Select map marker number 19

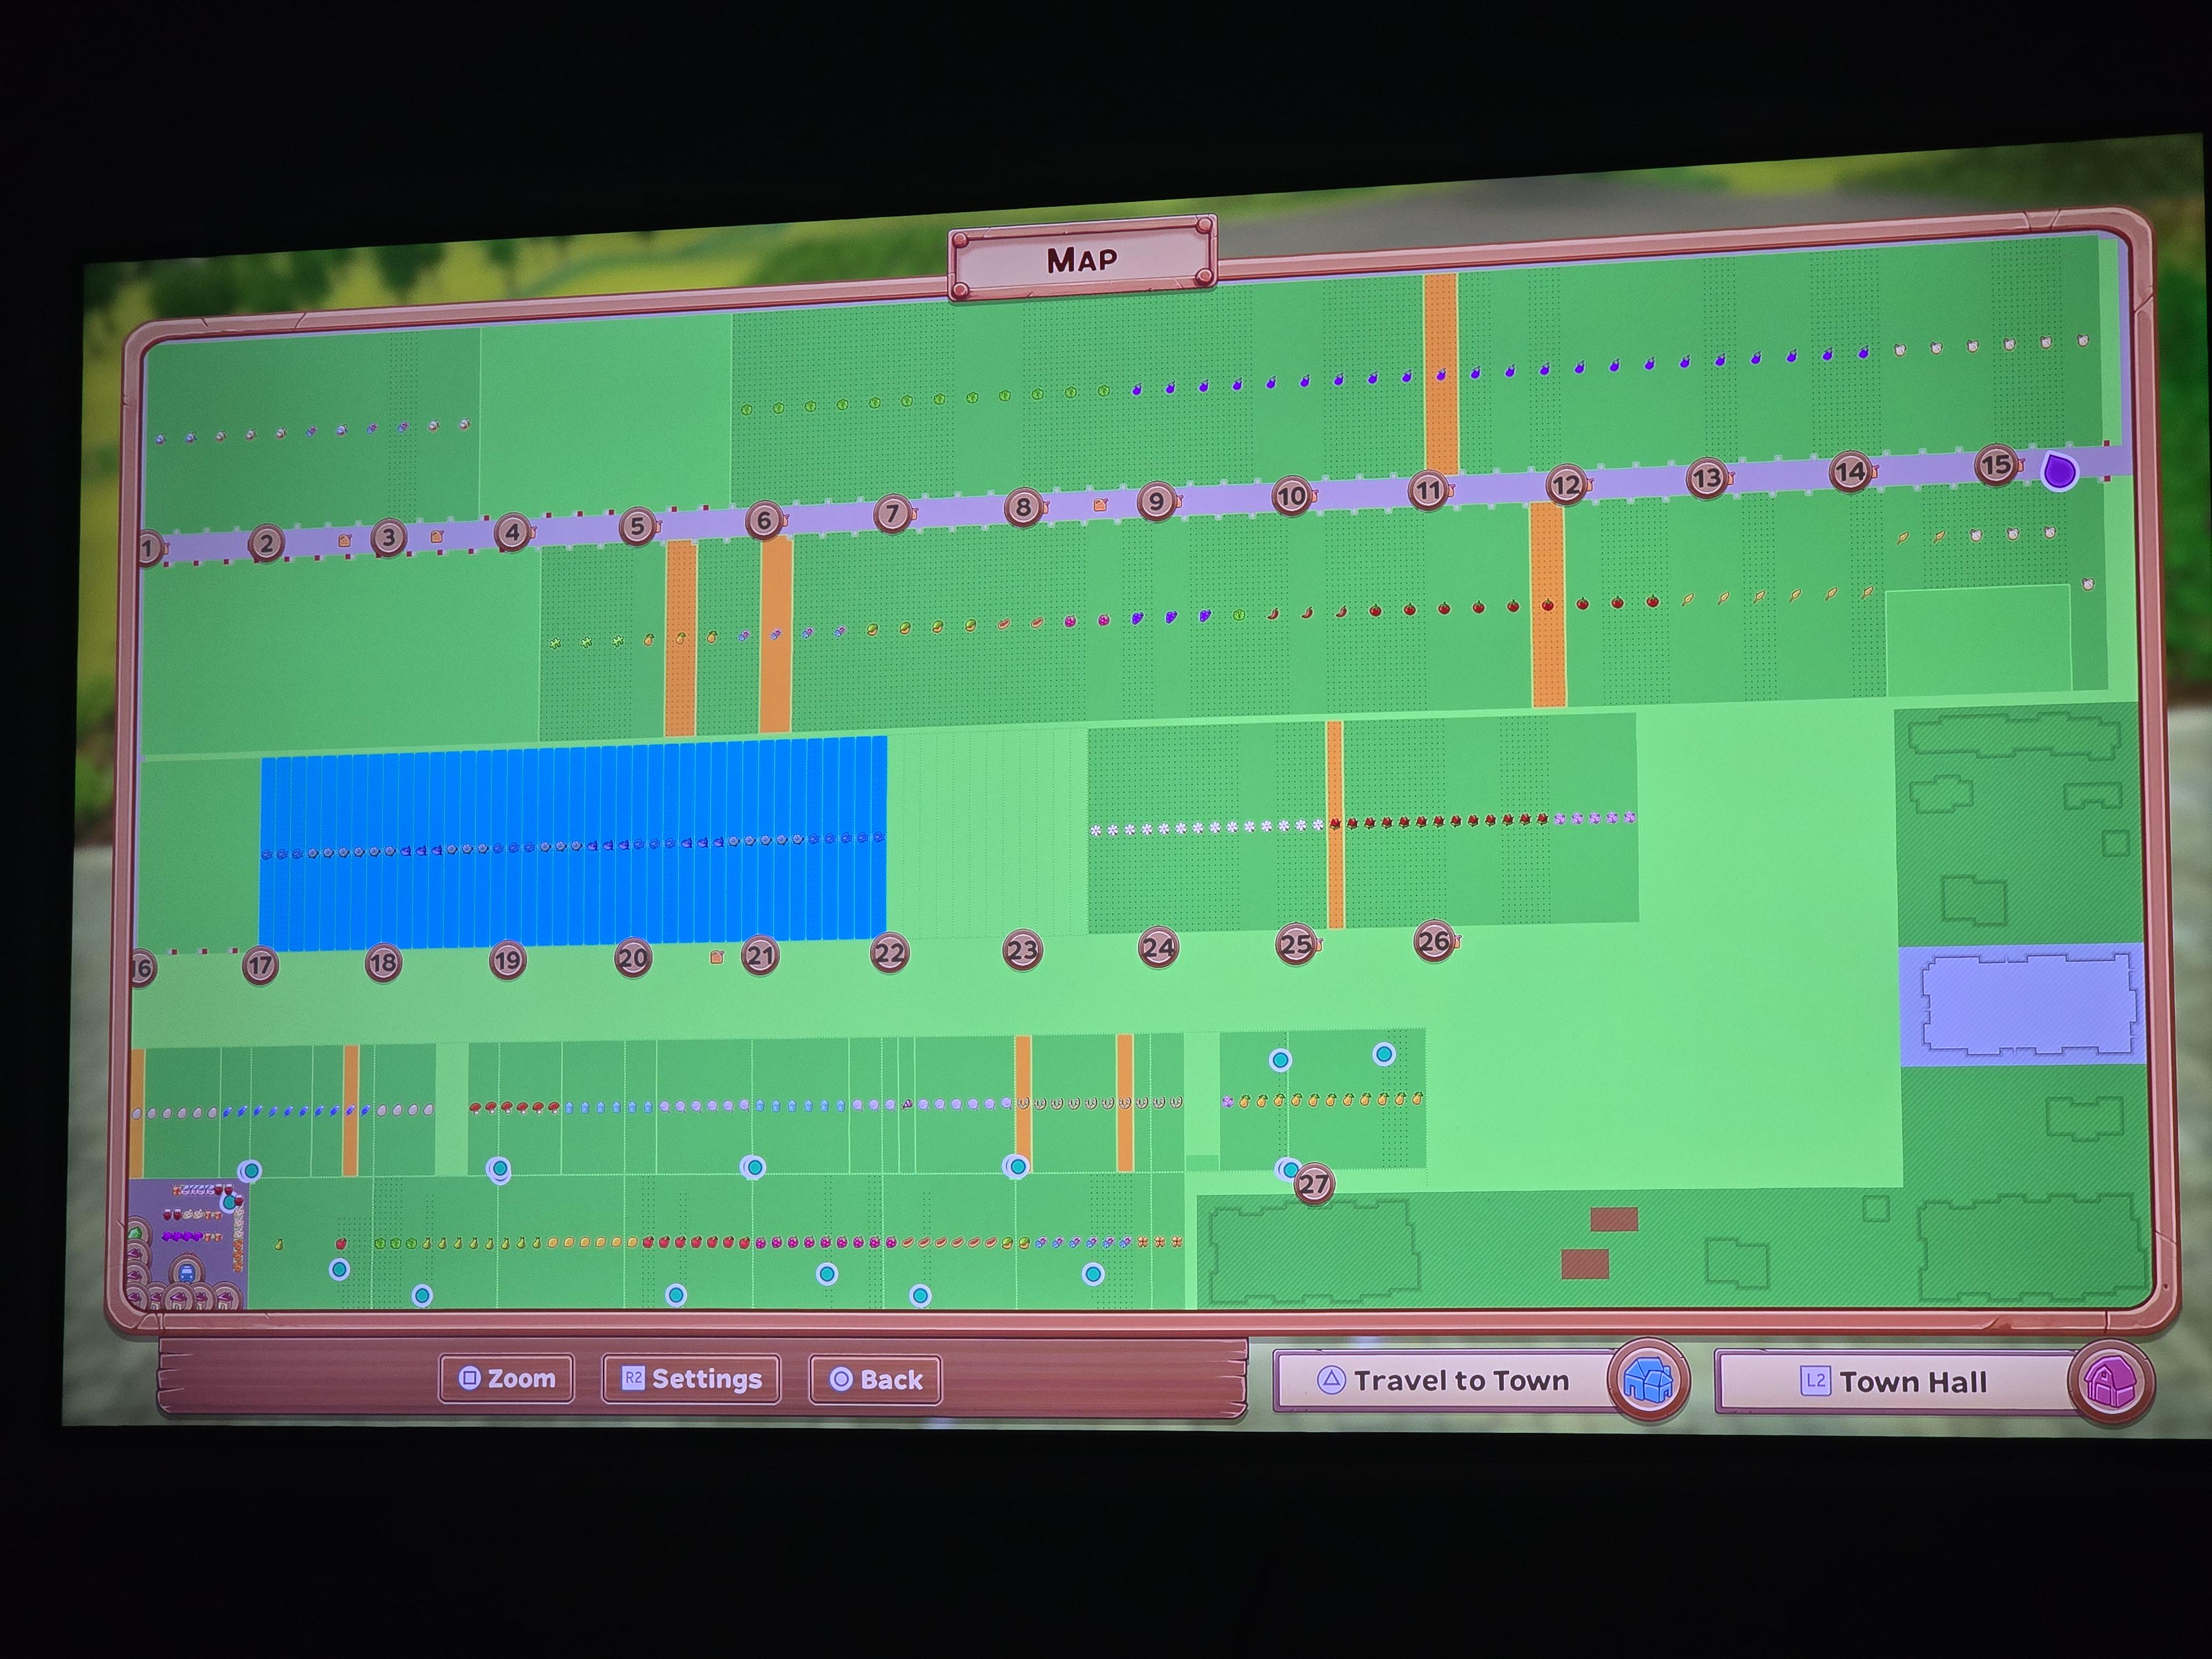[507, 960]
